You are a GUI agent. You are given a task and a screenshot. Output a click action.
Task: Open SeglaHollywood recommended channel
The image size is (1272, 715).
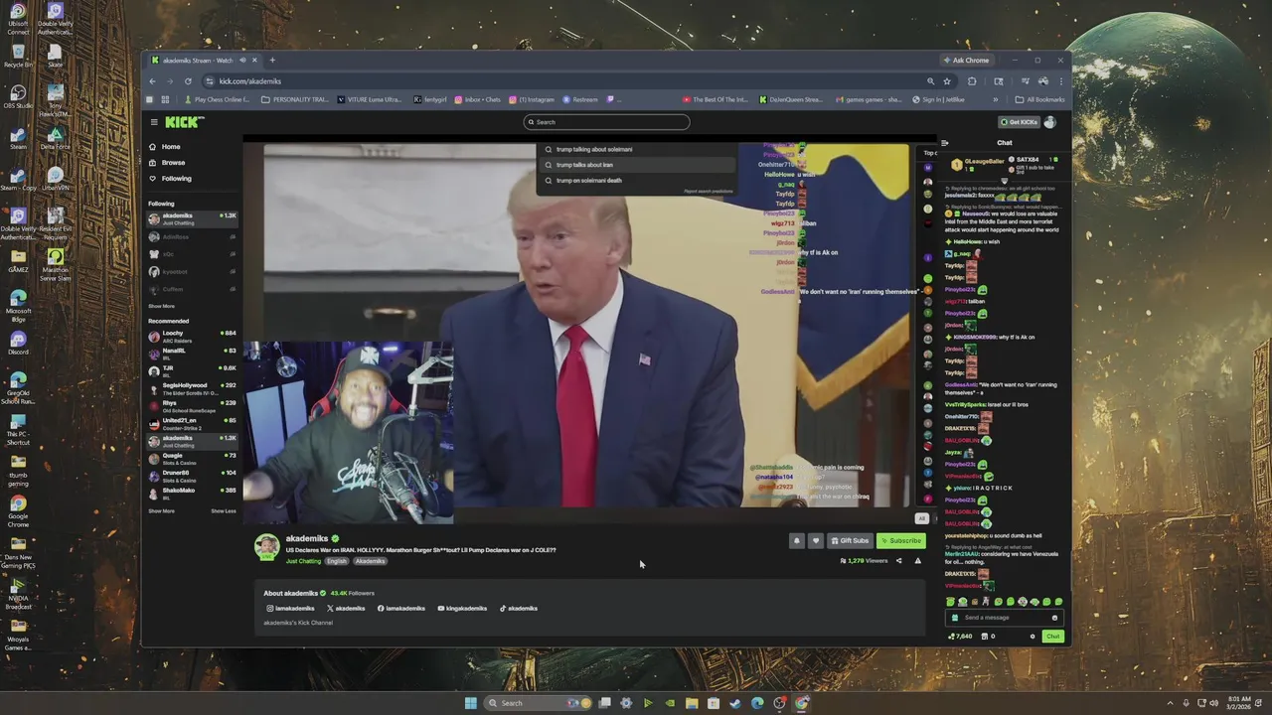(x=192, y=388)
